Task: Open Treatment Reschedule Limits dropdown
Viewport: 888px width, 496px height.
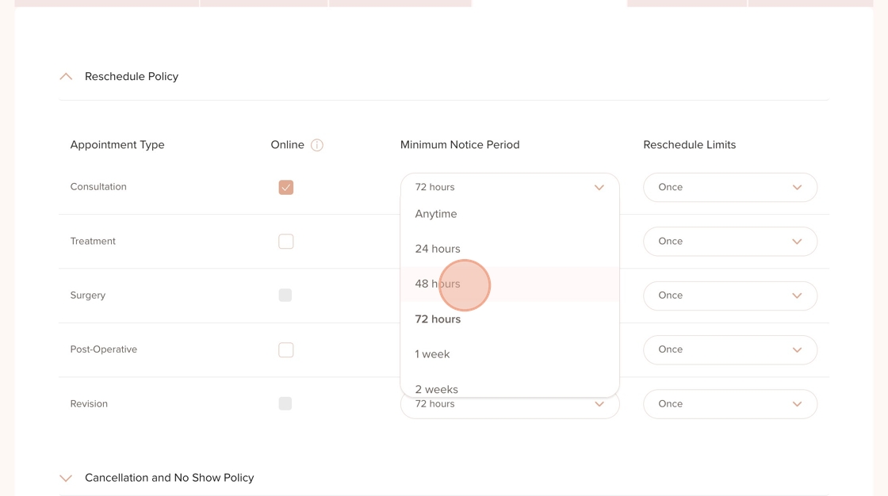Action: click(729, 242)
